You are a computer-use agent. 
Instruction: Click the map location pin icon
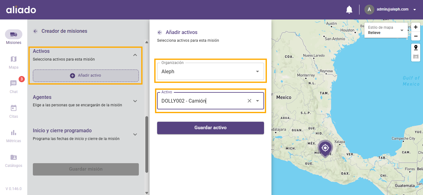[x=416, y=47]
